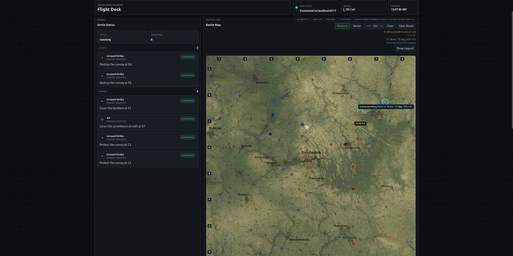Click the ATTACK category tag
Screen dimensions: 513x256
103,48
